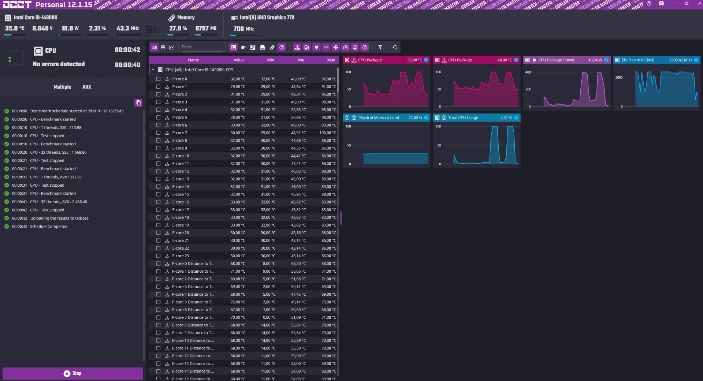Open the Intel Core i9-14900K summary header

pos(31,18)
